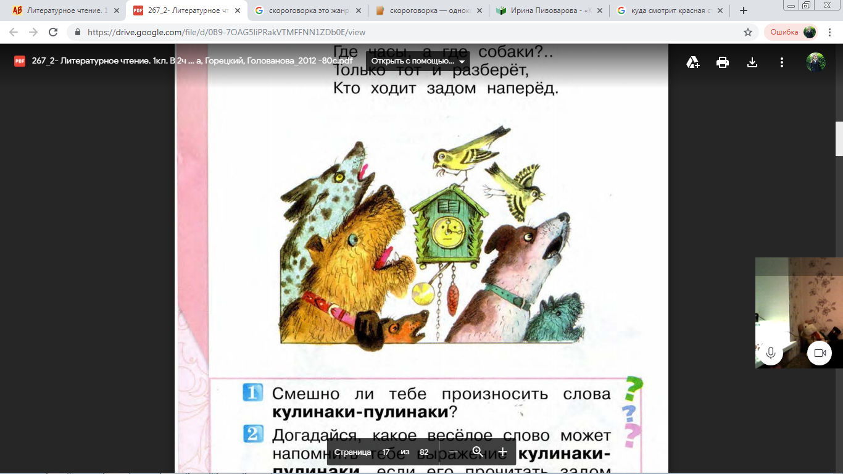
Task: Mute microphone in video overlay
Action: pyautogui.click(x=770, y=353)
